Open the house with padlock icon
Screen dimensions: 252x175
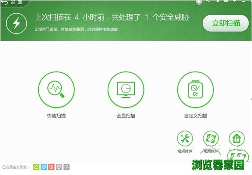237,139
